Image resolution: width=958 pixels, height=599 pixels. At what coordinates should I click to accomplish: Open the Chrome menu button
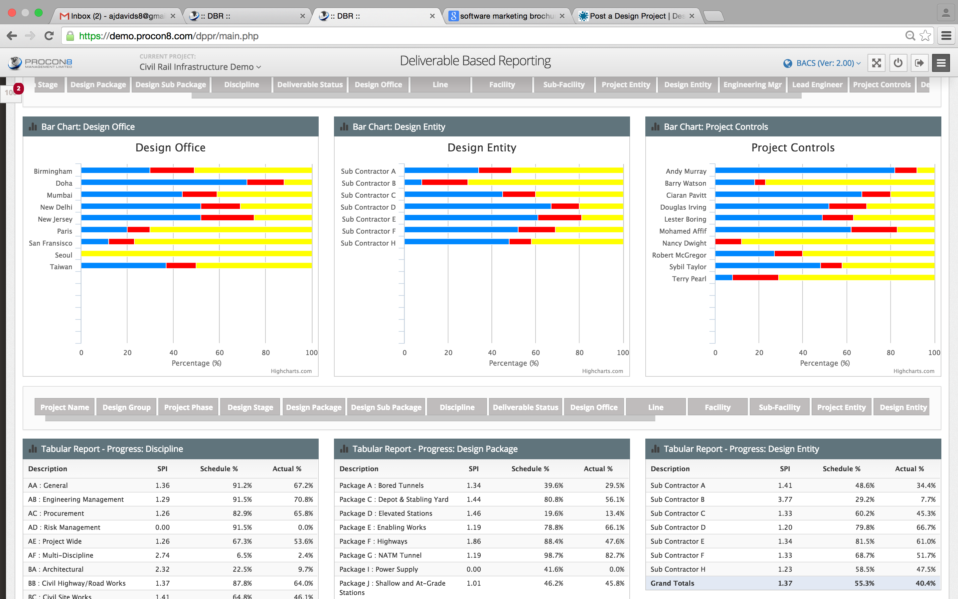pyautogui.click(x=946, y=36)
